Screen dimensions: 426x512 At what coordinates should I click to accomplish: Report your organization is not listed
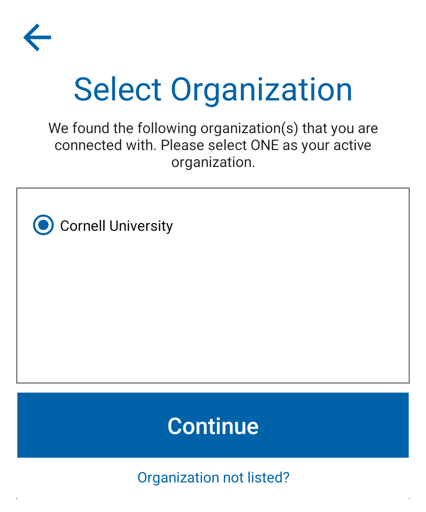click(x=213, y=477)
